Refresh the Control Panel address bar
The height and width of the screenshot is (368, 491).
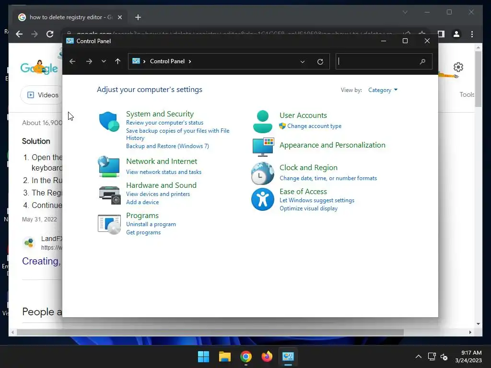(x=320, y=62)
